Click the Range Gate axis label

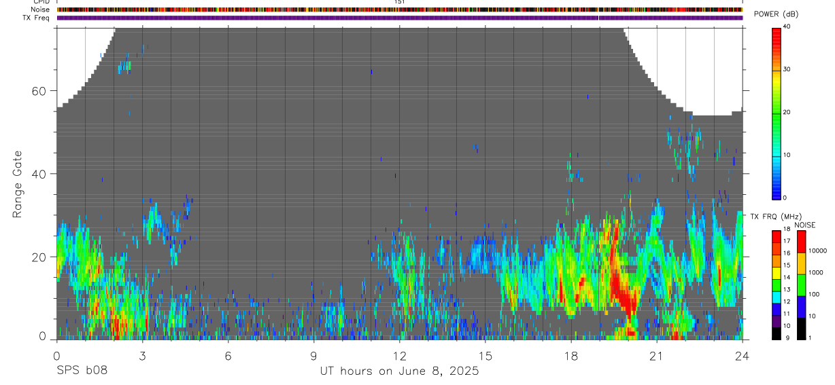[18, 185]
